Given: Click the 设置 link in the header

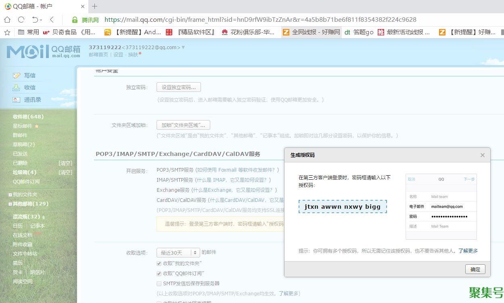Looking at the screenshot, I should tap(118, 55).
